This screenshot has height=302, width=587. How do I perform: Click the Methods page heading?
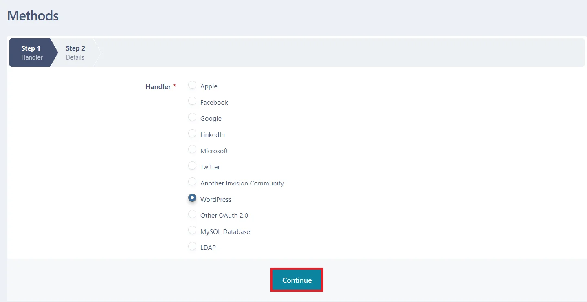[x=33, y=16]
